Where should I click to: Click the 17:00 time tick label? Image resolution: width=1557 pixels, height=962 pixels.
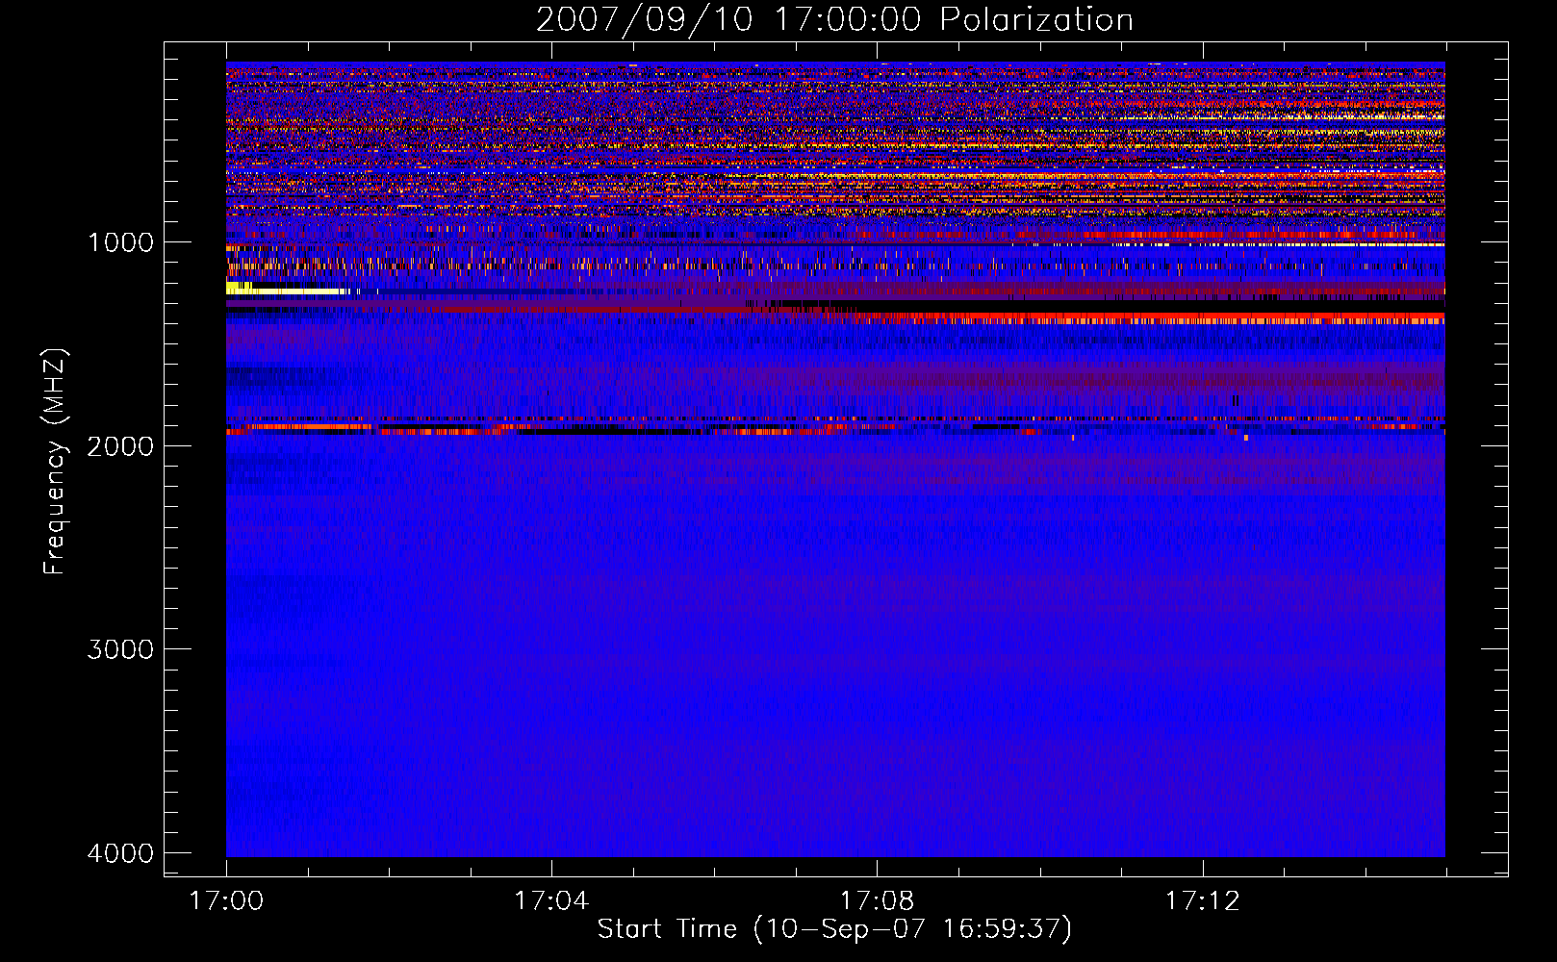226,901
